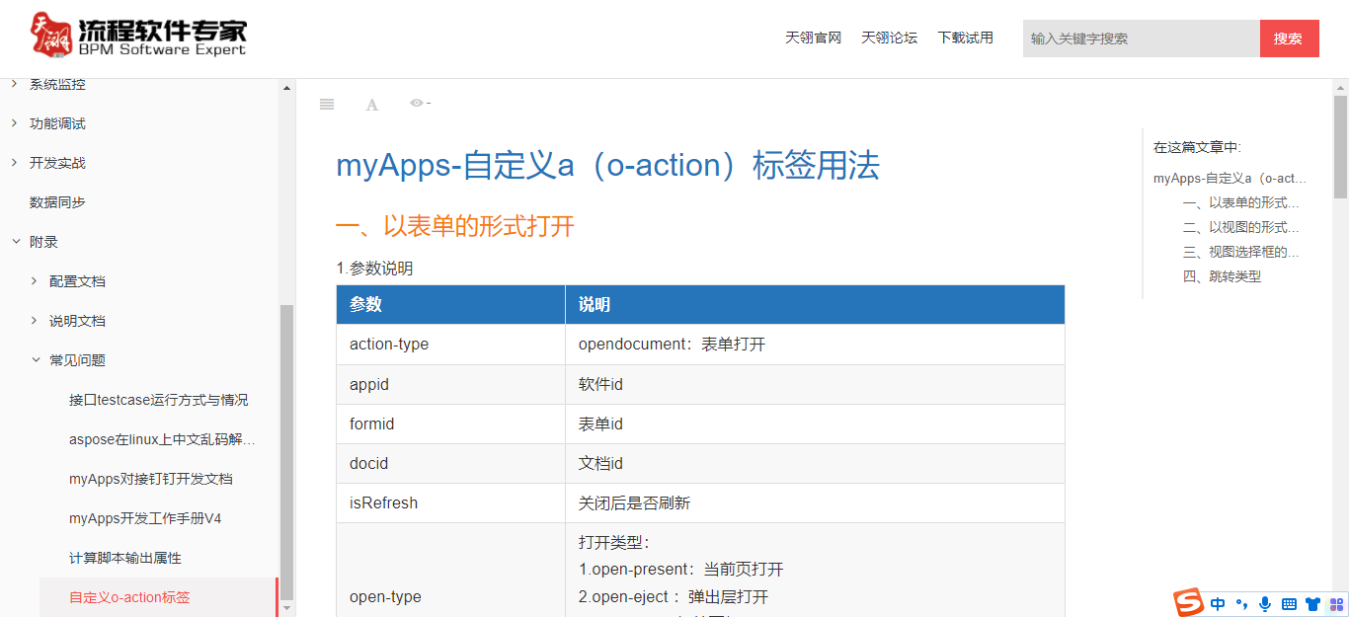Click sidebar scrollbar down arrow

tap(287, 608)
